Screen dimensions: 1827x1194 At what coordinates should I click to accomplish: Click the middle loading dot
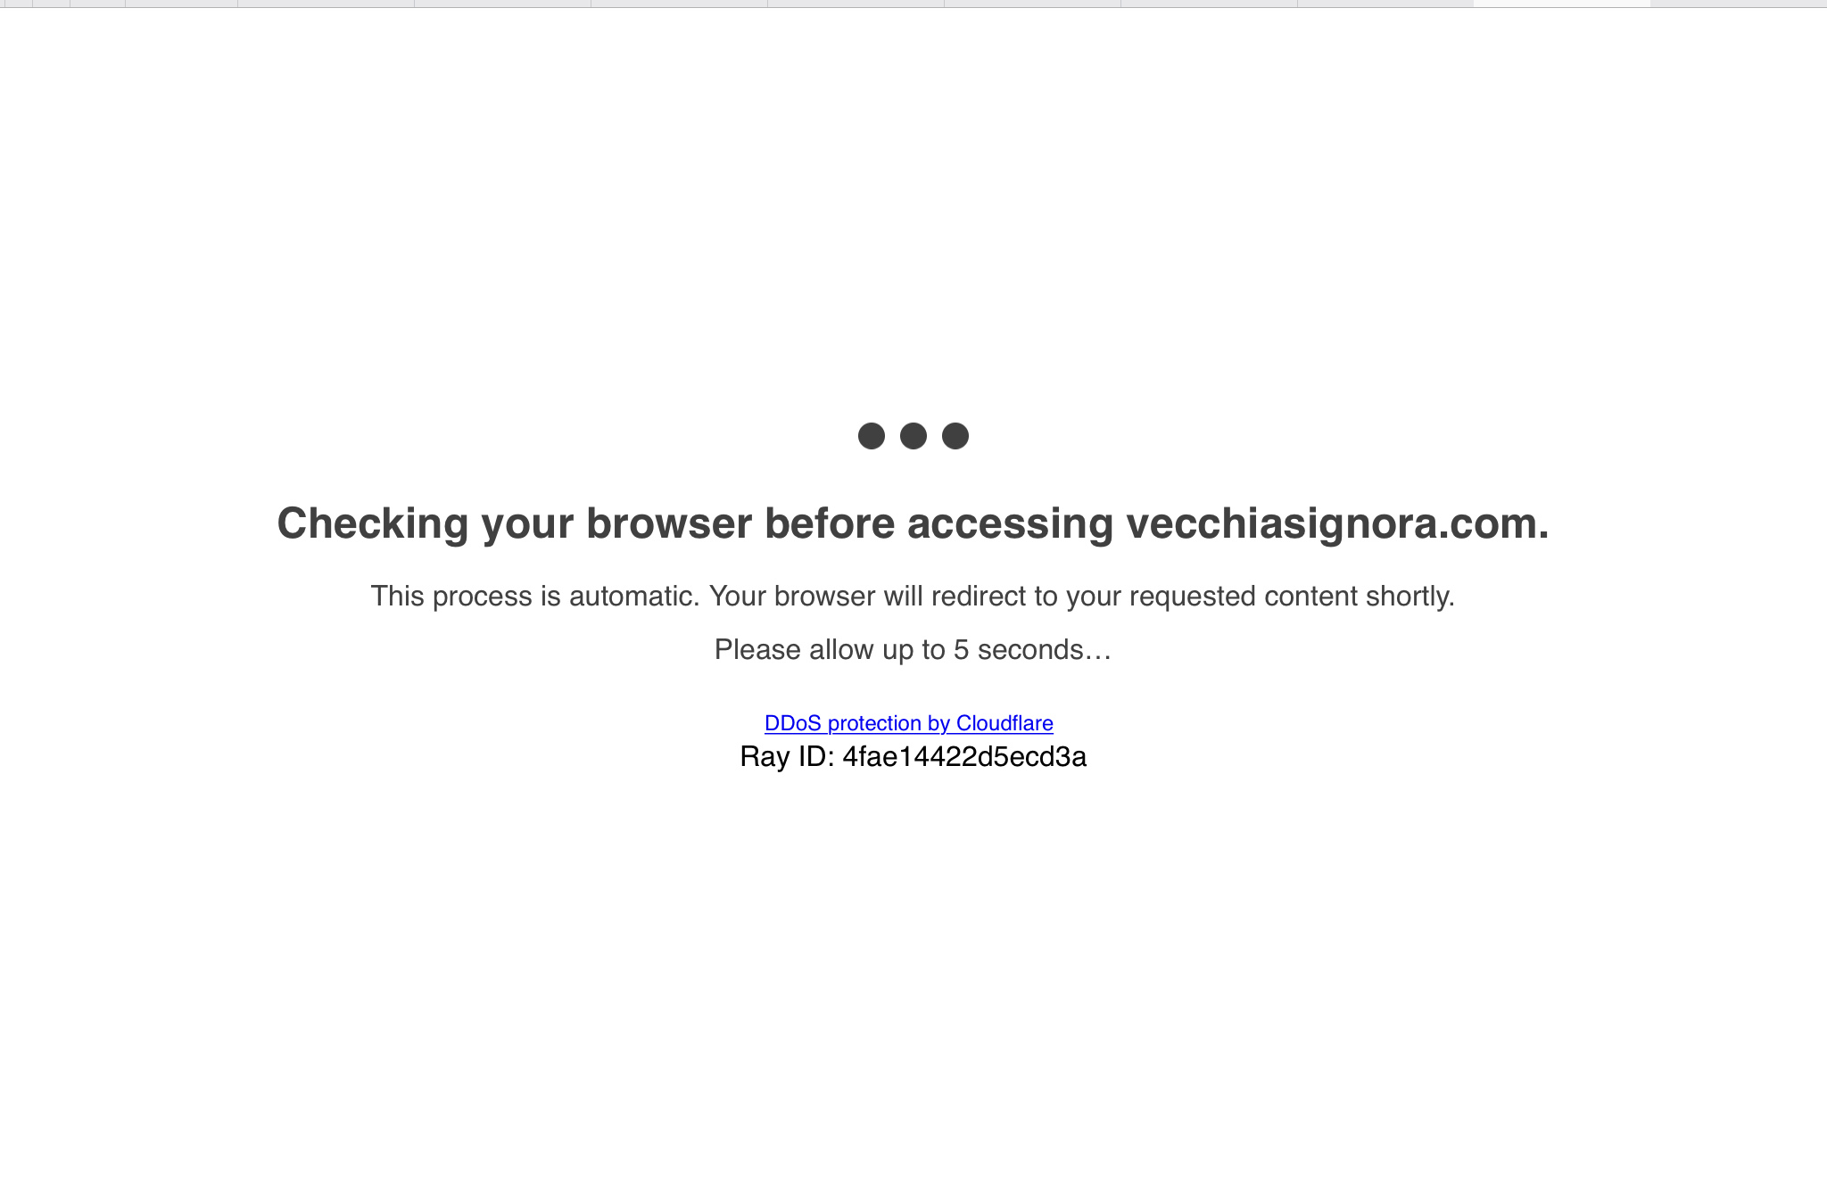tap(913, 436)
